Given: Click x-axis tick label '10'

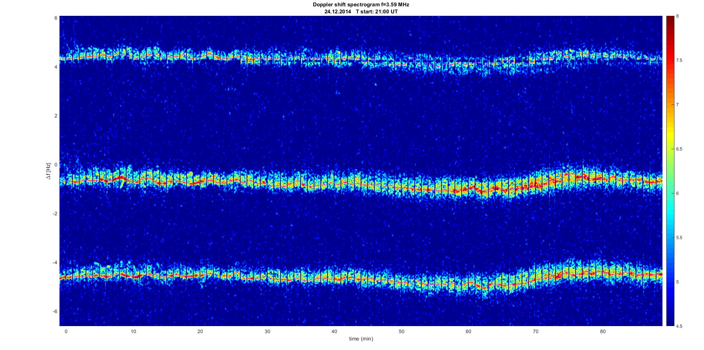Looking at the screenshot, I should click(x=133, y=331).
